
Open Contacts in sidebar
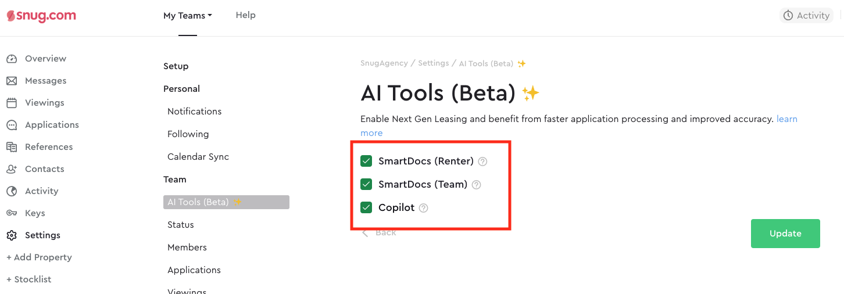click(x=45, y=169)
